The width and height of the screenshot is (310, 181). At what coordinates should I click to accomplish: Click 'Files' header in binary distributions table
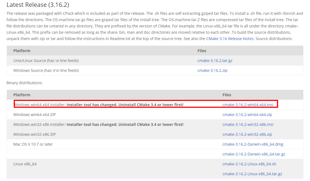tap(227, 95)
